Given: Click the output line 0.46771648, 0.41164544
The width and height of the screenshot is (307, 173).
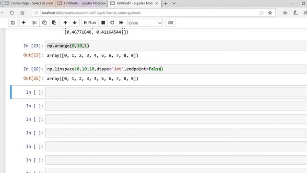Looking at the screenshot, I should tap(96, 32).
